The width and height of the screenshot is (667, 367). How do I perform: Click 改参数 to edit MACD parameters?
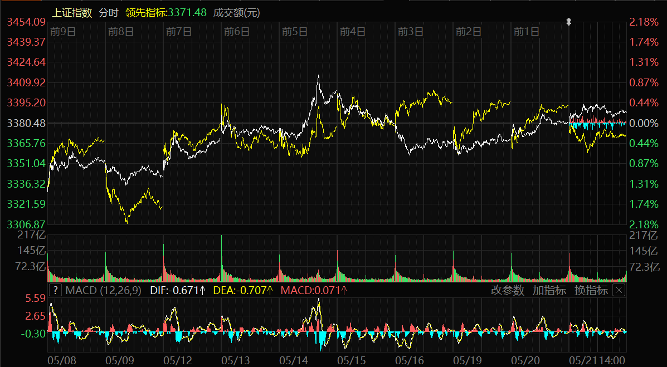508,290
